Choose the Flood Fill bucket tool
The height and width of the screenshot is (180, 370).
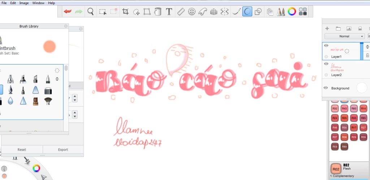158,11
